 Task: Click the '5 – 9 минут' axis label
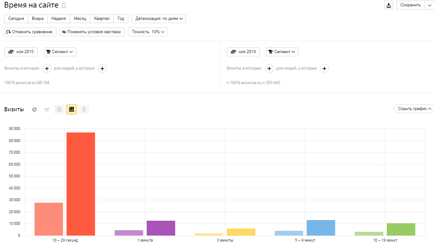(x=305, y=240)
